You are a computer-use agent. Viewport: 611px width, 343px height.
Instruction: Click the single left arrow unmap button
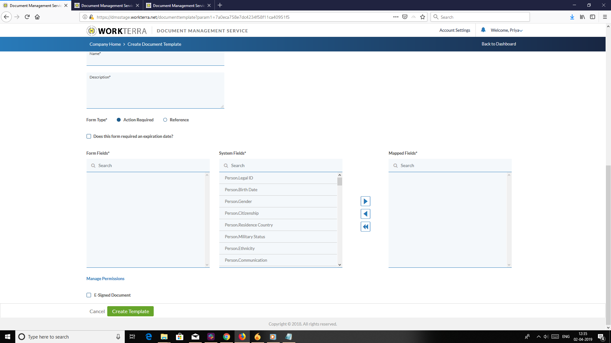365,214
